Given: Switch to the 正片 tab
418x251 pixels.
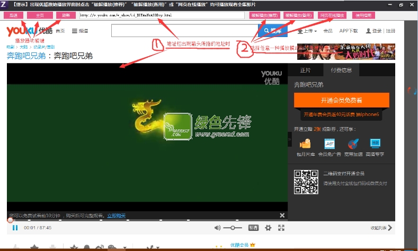Looking at the screenshot, I should pyautogui.click(x=306, y=70).
